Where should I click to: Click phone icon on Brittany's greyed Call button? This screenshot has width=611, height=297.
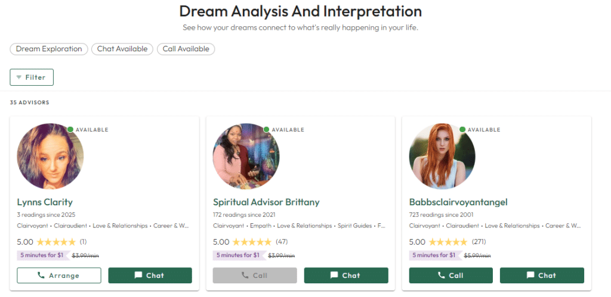pyautogui.click(x=245, y=276)
